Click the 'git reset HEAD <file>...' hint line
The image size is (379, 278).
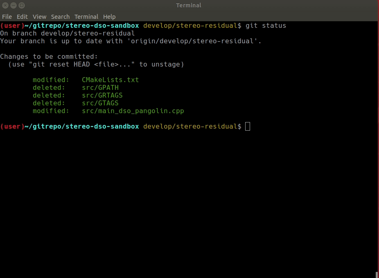pyautogui.click(x=96, y=64)
